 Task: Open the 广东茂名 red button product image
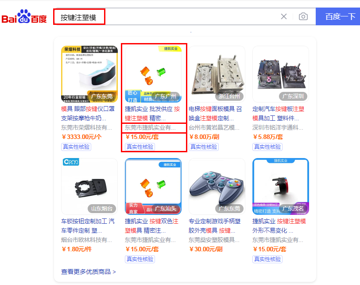coord(281,186)
